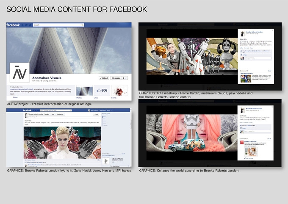The height and width of the screenshot is (204, 288).
Task: Click the search magnifier on Anomalous Visuals page
Action: click(x=83, y=25)
